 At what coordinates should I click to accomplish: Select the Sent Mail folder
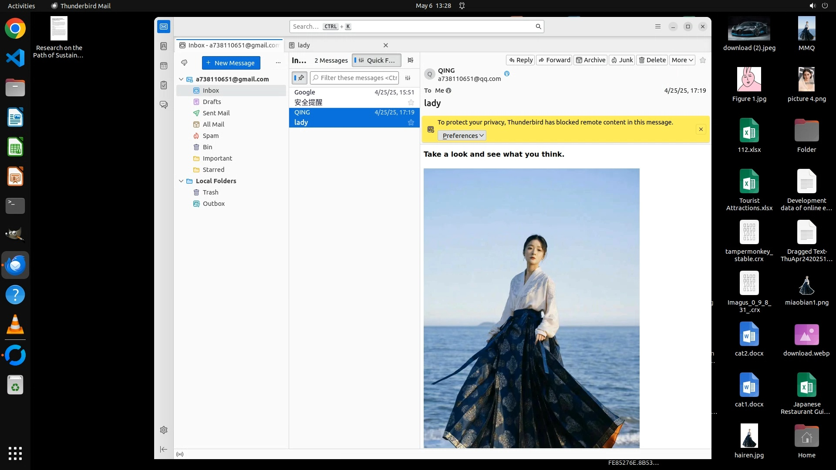[216, 113]
